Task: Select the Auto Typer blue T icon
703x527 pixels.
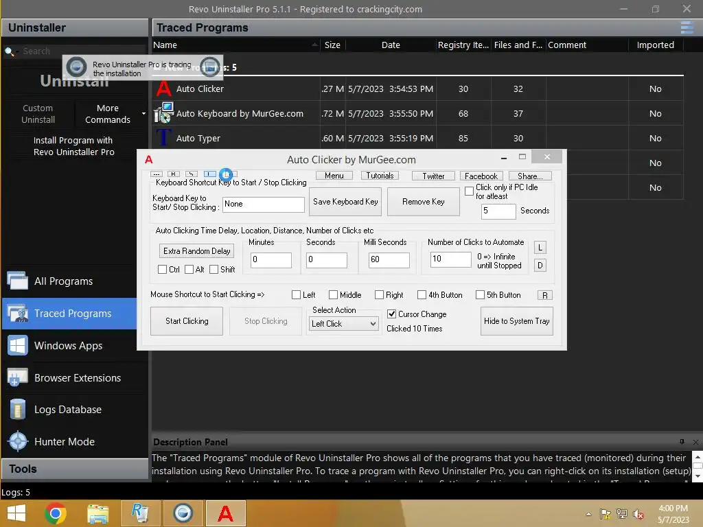Action: 163,137
